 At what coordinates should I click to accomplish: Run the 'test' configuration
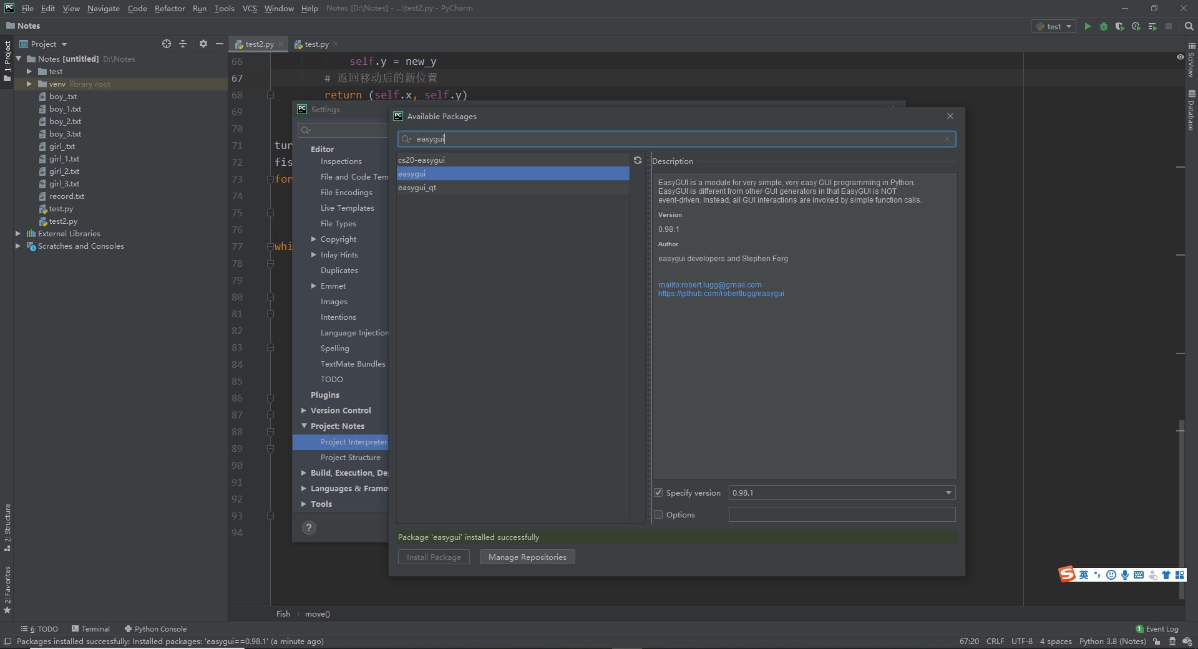pos(1088,26)
